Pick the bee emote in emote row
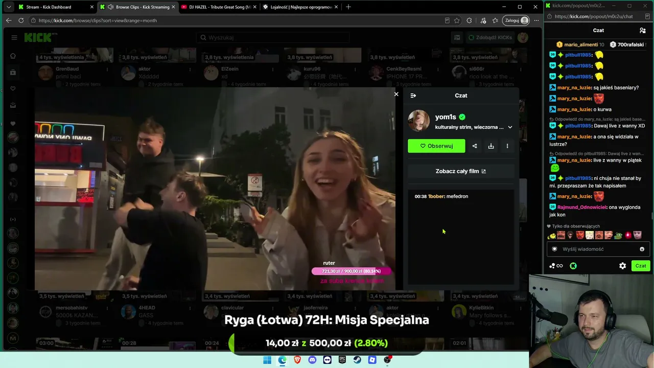Screen dimensions: 654x368 (552, 236)
